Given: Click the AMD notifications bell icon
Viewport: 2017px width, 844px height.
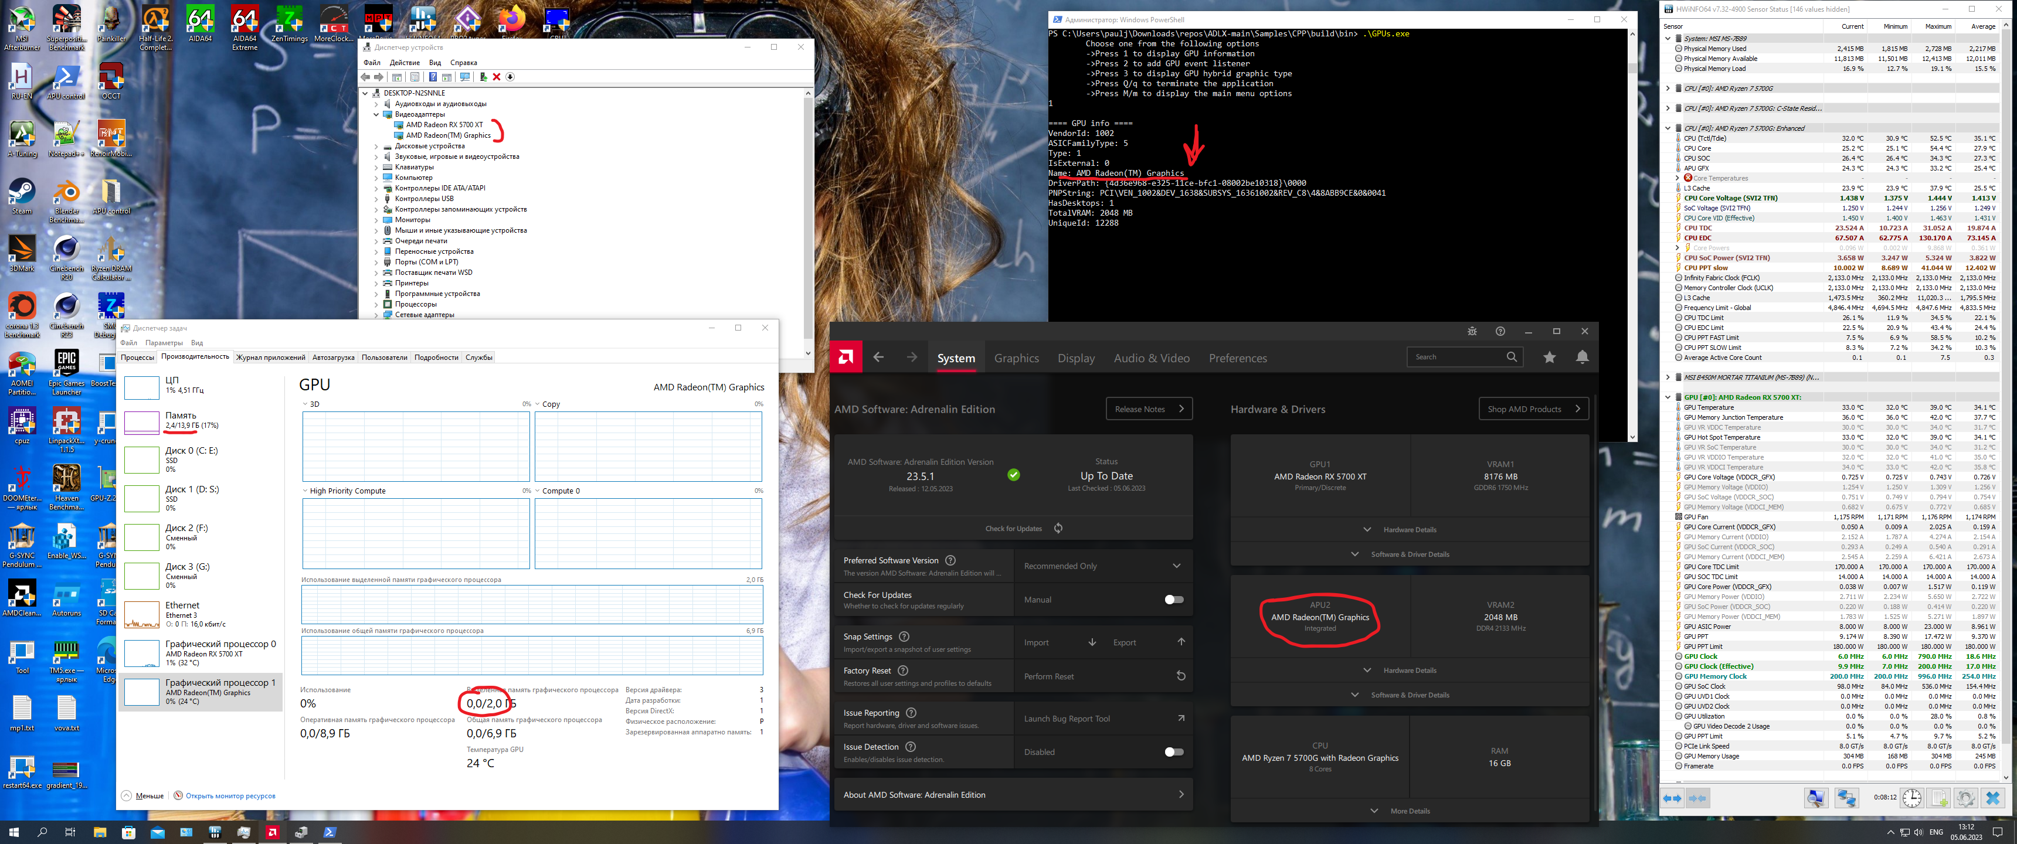Looking at the screenshot, I should [1582, 357].
